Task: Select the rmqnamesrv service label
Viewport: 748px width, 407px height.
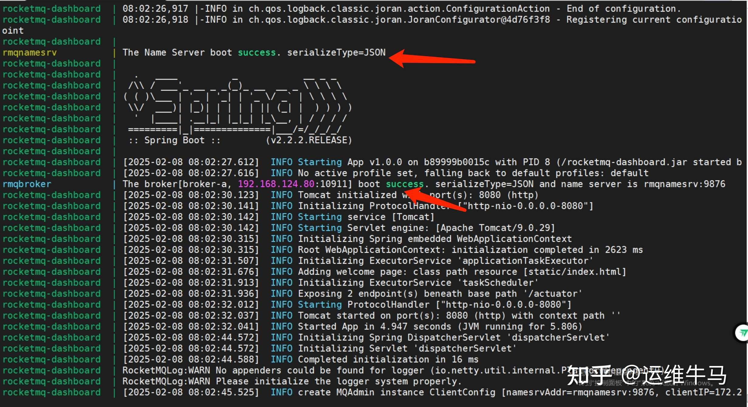Action: tap(29, 52)
